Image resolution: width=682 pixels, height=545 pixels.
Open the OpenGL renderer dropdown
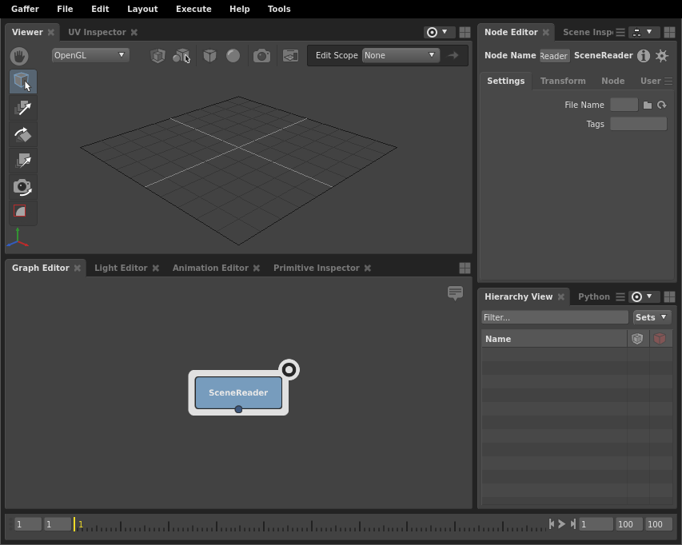coord(90,55)
